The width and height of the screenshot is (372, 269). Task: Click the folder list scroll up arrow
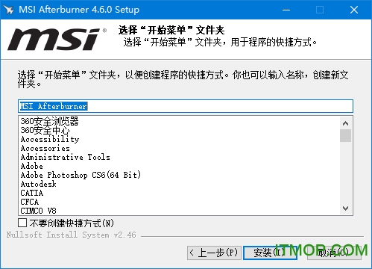tap(345, 123)
